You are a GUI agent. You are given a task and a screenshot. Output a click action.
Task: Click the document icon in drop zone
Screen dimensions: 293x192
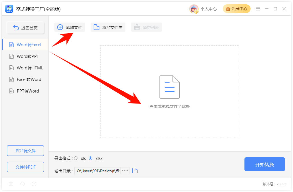[x=170, y=87]
